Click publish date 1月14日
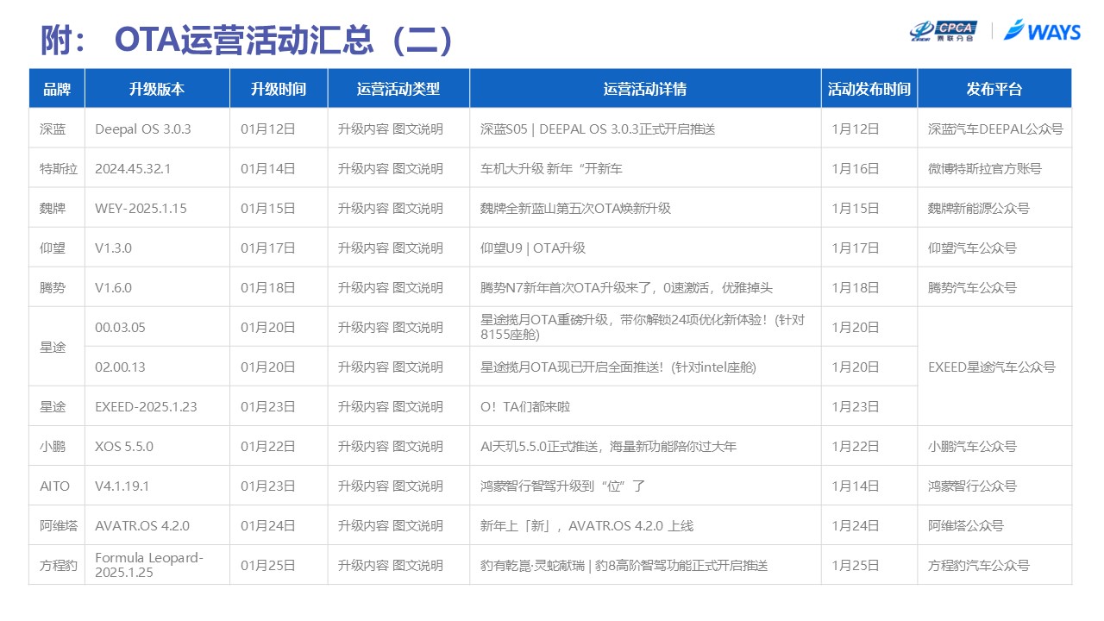Screen dimensions: 1104x621 click(856, 486)
